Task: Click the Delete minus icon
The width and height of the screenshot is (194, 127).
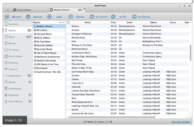Action: 71,17
